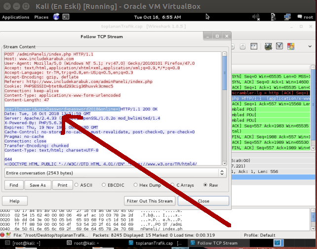Click Filter Out This Stream button
Screen dimensions: 317x249
tap(150, 201)
